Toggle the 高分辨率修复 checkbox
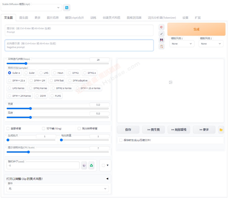The height and width of the screenshot is (198, 229). [79, 128]
